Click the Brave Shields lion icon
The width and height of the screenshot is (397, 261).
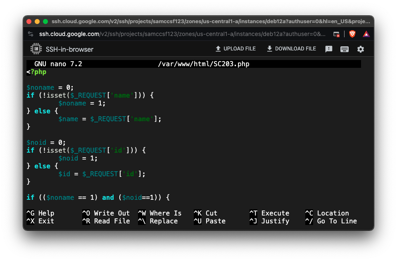pos(352,34)
